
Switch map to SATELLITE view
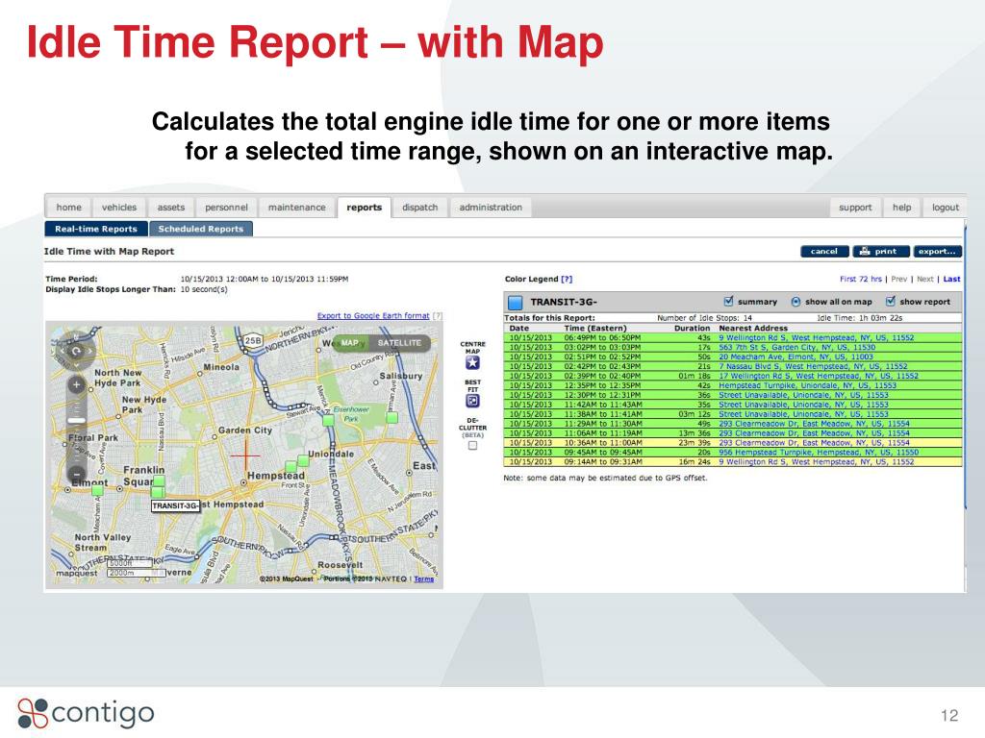pyautogui.click(x=399, y=343)
